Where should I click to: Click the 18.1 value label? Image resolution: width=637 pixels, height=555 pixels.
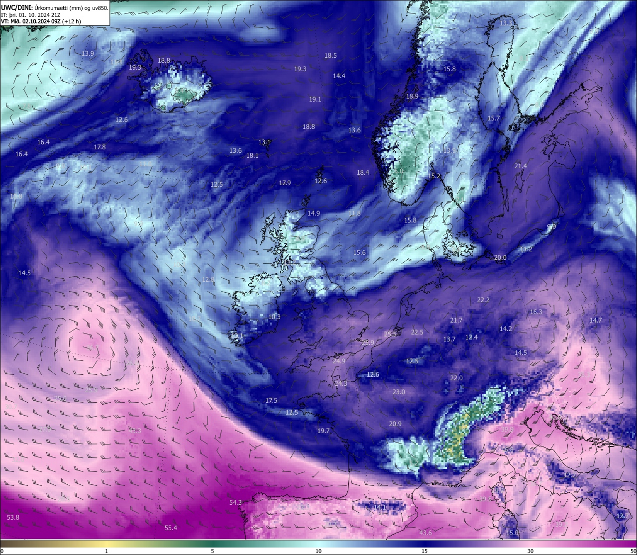(252, 155)
